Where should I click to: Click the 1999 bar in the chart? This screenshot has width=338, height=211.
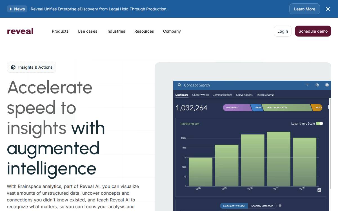click(x=226, y=165)
